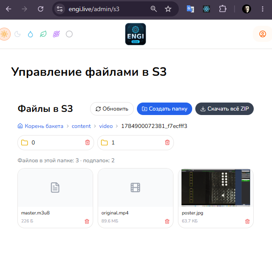Delete master.m3u8 with trash icon
The height and width of the screenshot is (255, 272).
point(87,222)
